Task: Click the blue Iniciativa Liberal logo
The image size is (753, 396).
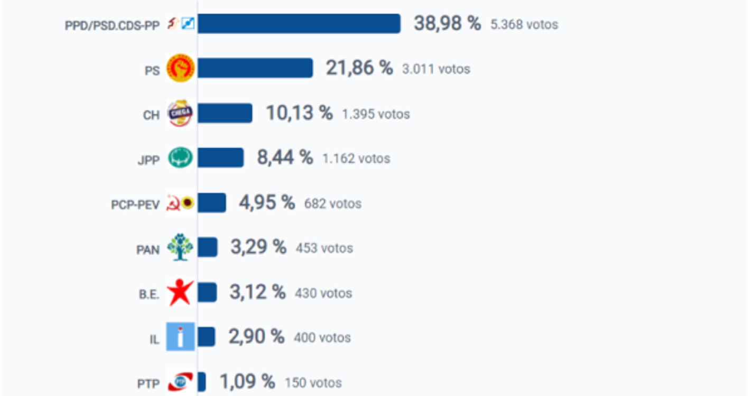Action: pyautogui.click(x=180, y=337)
